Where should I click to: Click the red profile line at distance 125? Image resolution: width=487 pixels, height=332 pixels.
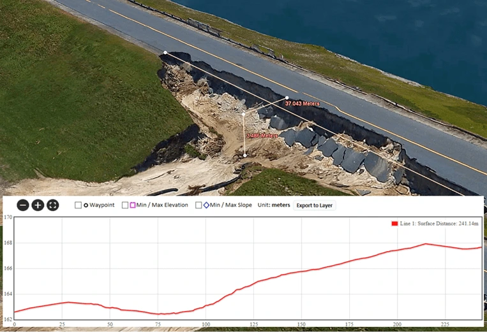[x=254, y=284]
